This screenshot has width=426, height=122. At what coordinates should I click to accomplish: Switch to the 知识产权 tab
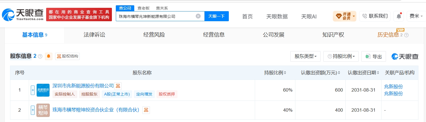click(333, 35)
